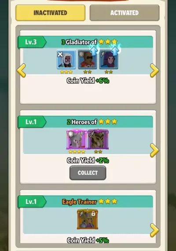176x251 pixels.
Task: Switch to the Inactivated tab
Action: coord(50,13)
